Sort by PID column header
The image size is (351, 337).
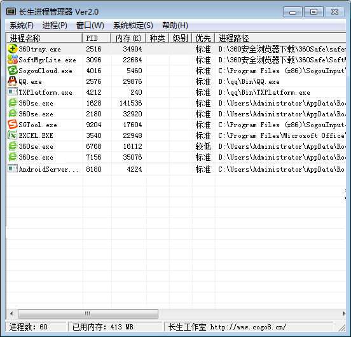coord(97,38)
